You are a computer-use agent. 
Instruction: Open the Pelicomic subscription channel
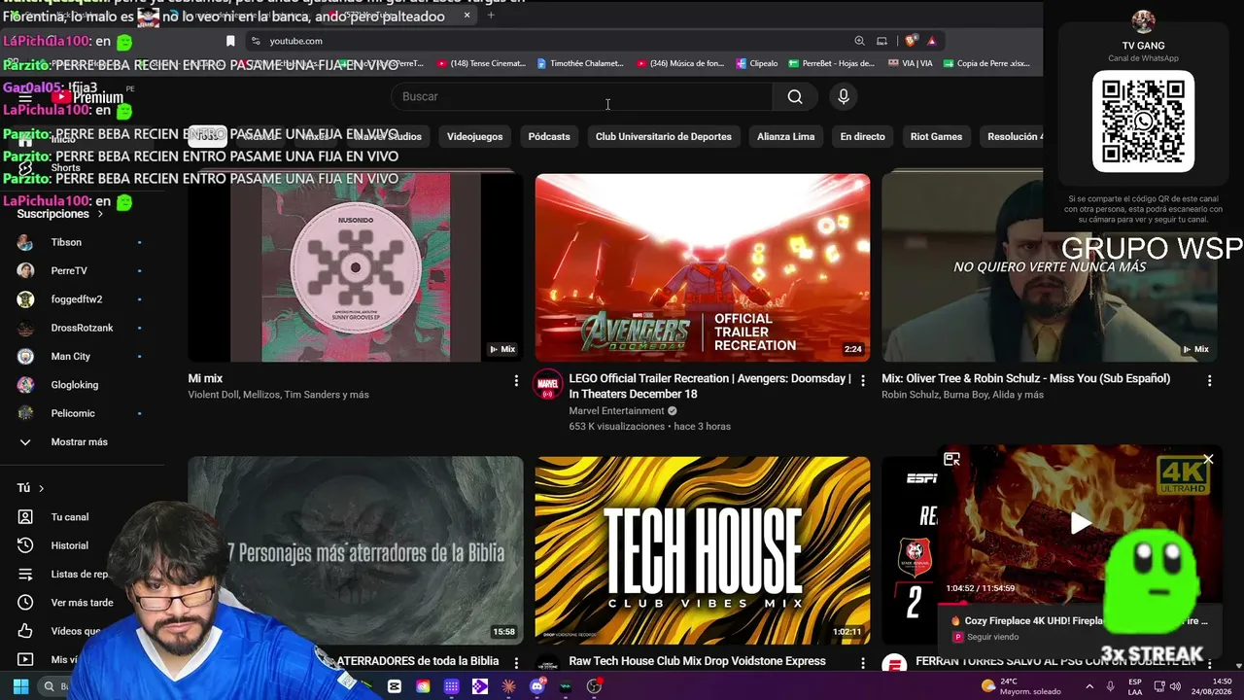tap(73, 413)
